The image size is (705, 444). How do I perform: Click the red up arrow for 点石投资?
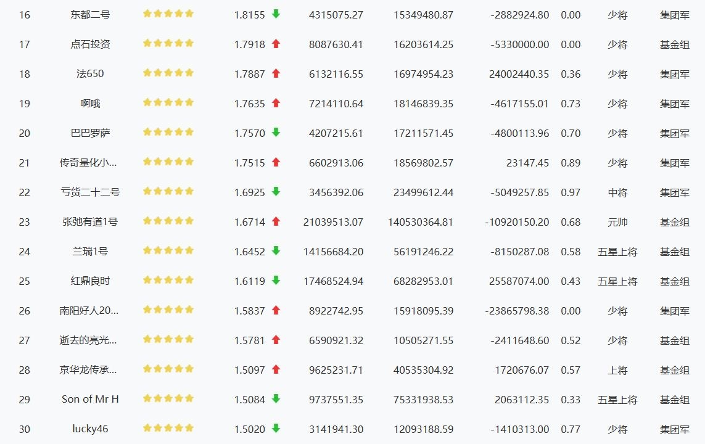coord(276,44)
